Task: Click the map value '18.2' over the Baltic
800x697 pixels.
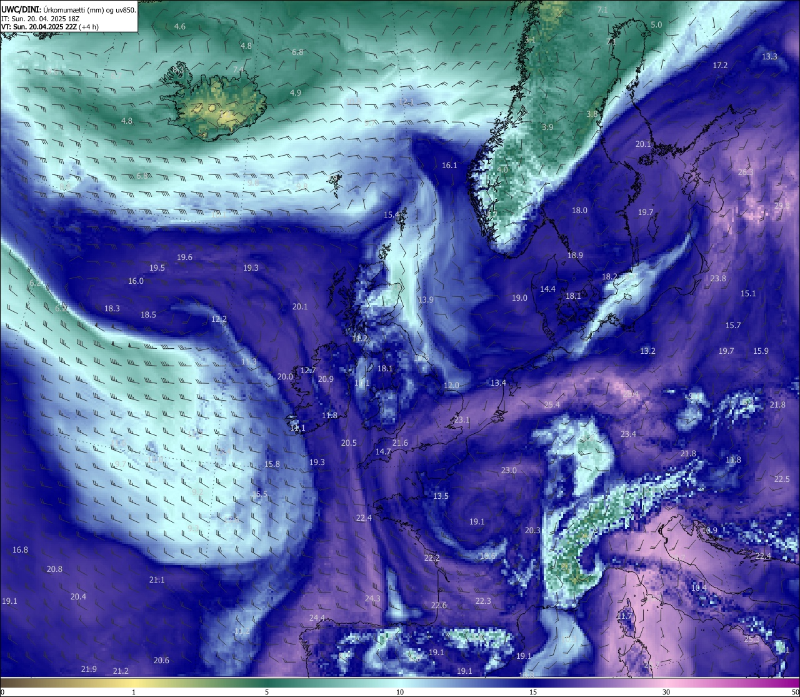Action: click(609, 276)
